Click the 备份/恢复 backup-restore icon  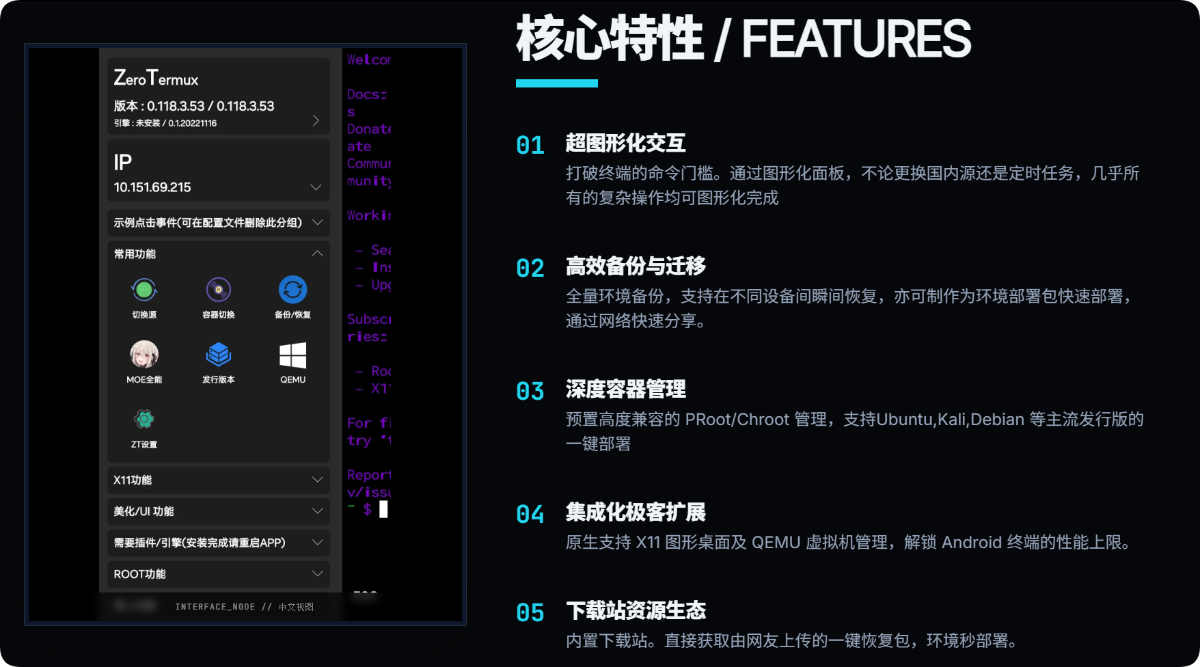[x=292, y=289]
